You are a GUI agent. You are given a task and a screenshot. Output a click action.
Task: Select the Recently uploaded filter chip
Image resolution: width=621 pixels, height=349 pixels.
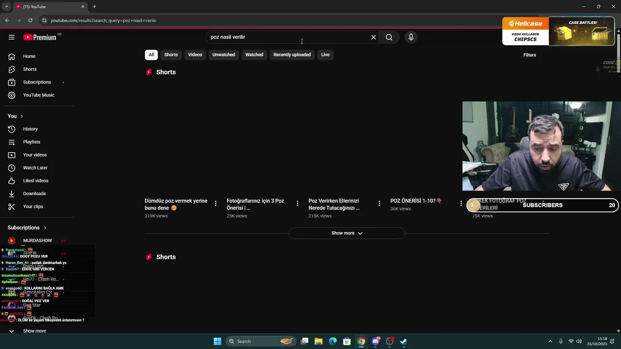292,55
